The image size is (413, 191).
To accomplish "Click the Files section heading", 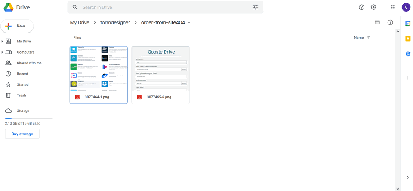I will (77, 38).
